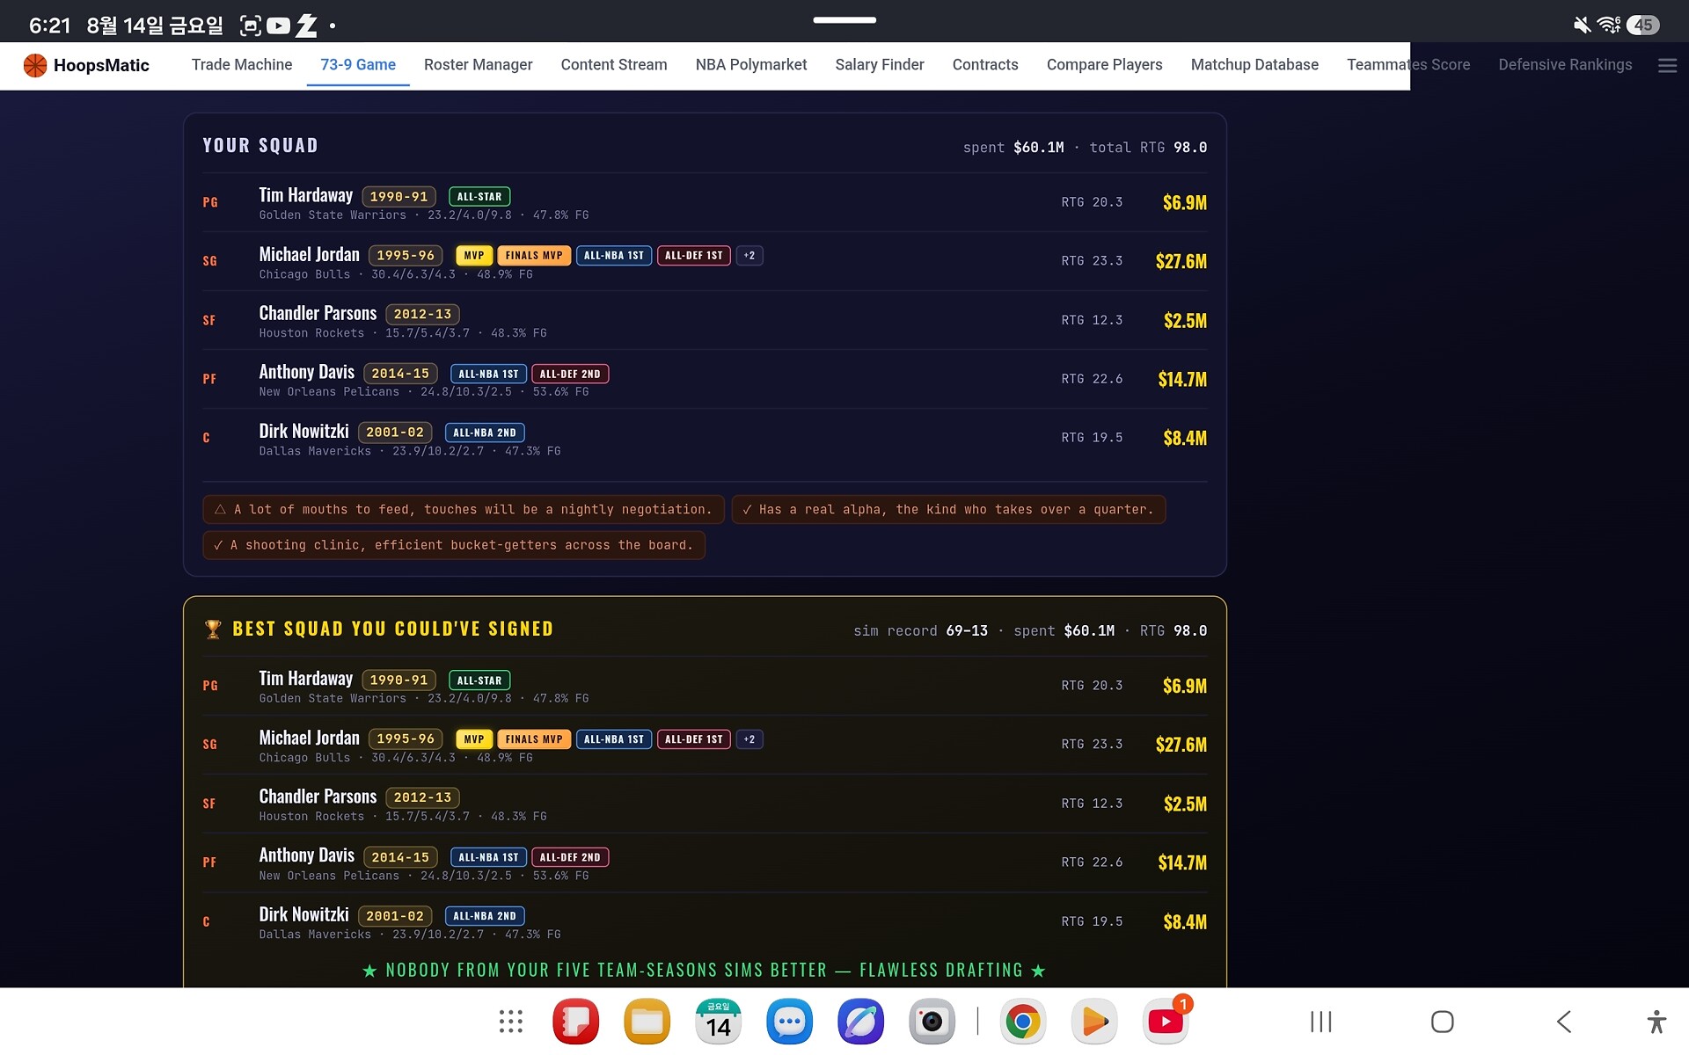
Task: Tap the YouTube icon in status bar
Action: 278,25
